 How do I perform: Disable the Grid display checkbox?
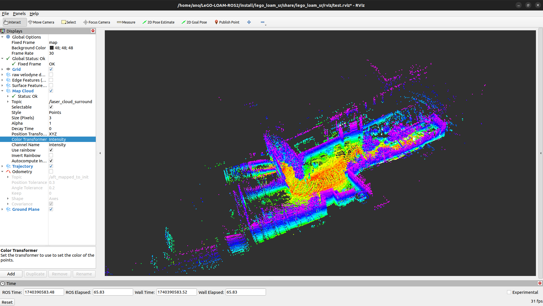tap(51, 69)
